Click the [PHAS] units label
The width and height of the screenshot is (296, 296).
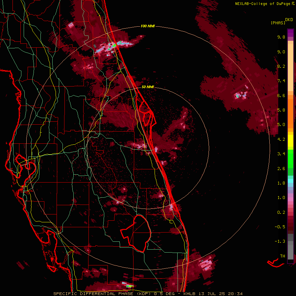pyautogui.click(x=278, y=23)
